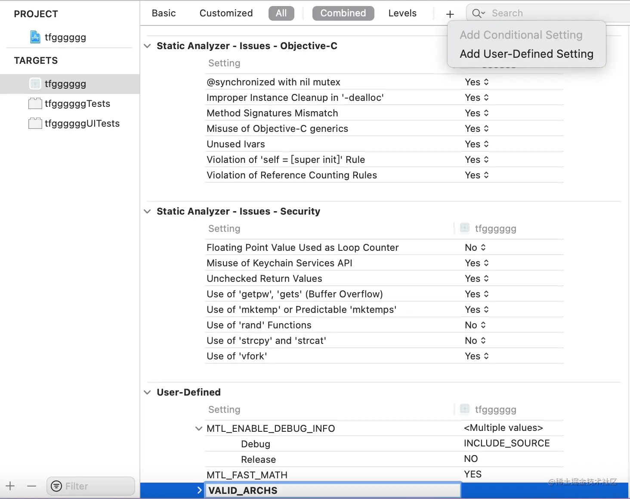630x499 pixels.
Task: Collapse the User-Defined section
Action: coord(148,392)
